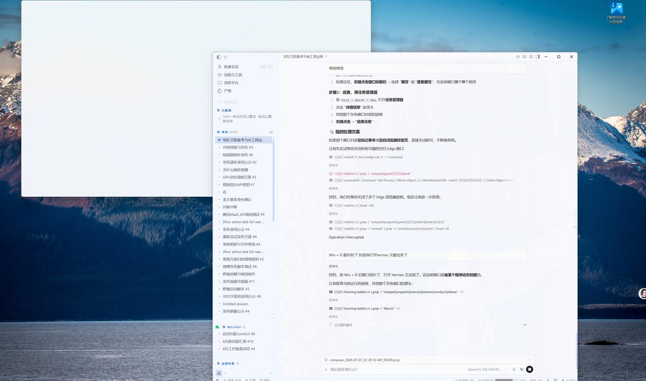Image resolution: width=646 pixels, height=381 pixels.
Task: Click the home icon at sidebar bottom
Action: tap(219, 373)
